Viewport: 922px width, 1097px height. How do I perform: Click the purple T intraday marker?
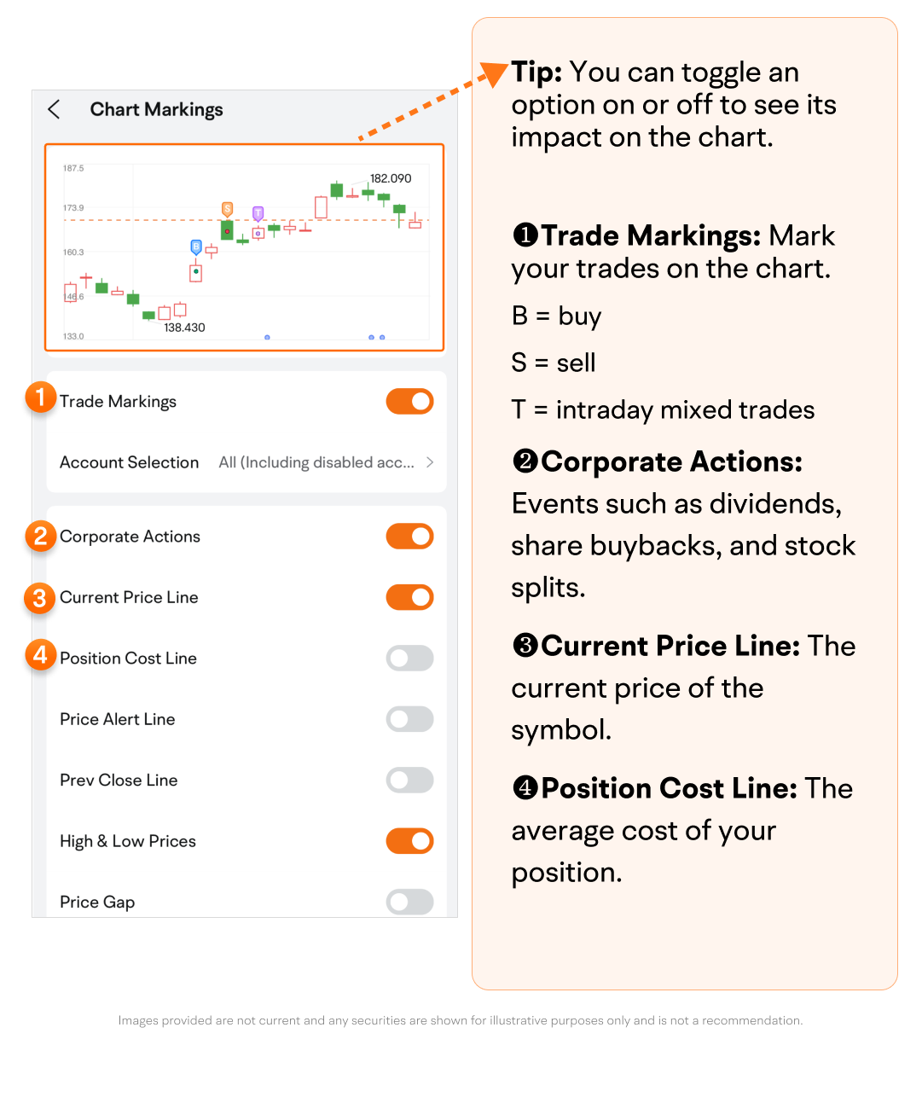258,213
